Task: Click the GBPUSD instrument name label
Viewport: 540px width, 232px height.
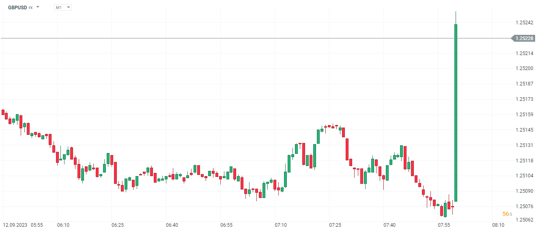Action: (x=17, y=7)
